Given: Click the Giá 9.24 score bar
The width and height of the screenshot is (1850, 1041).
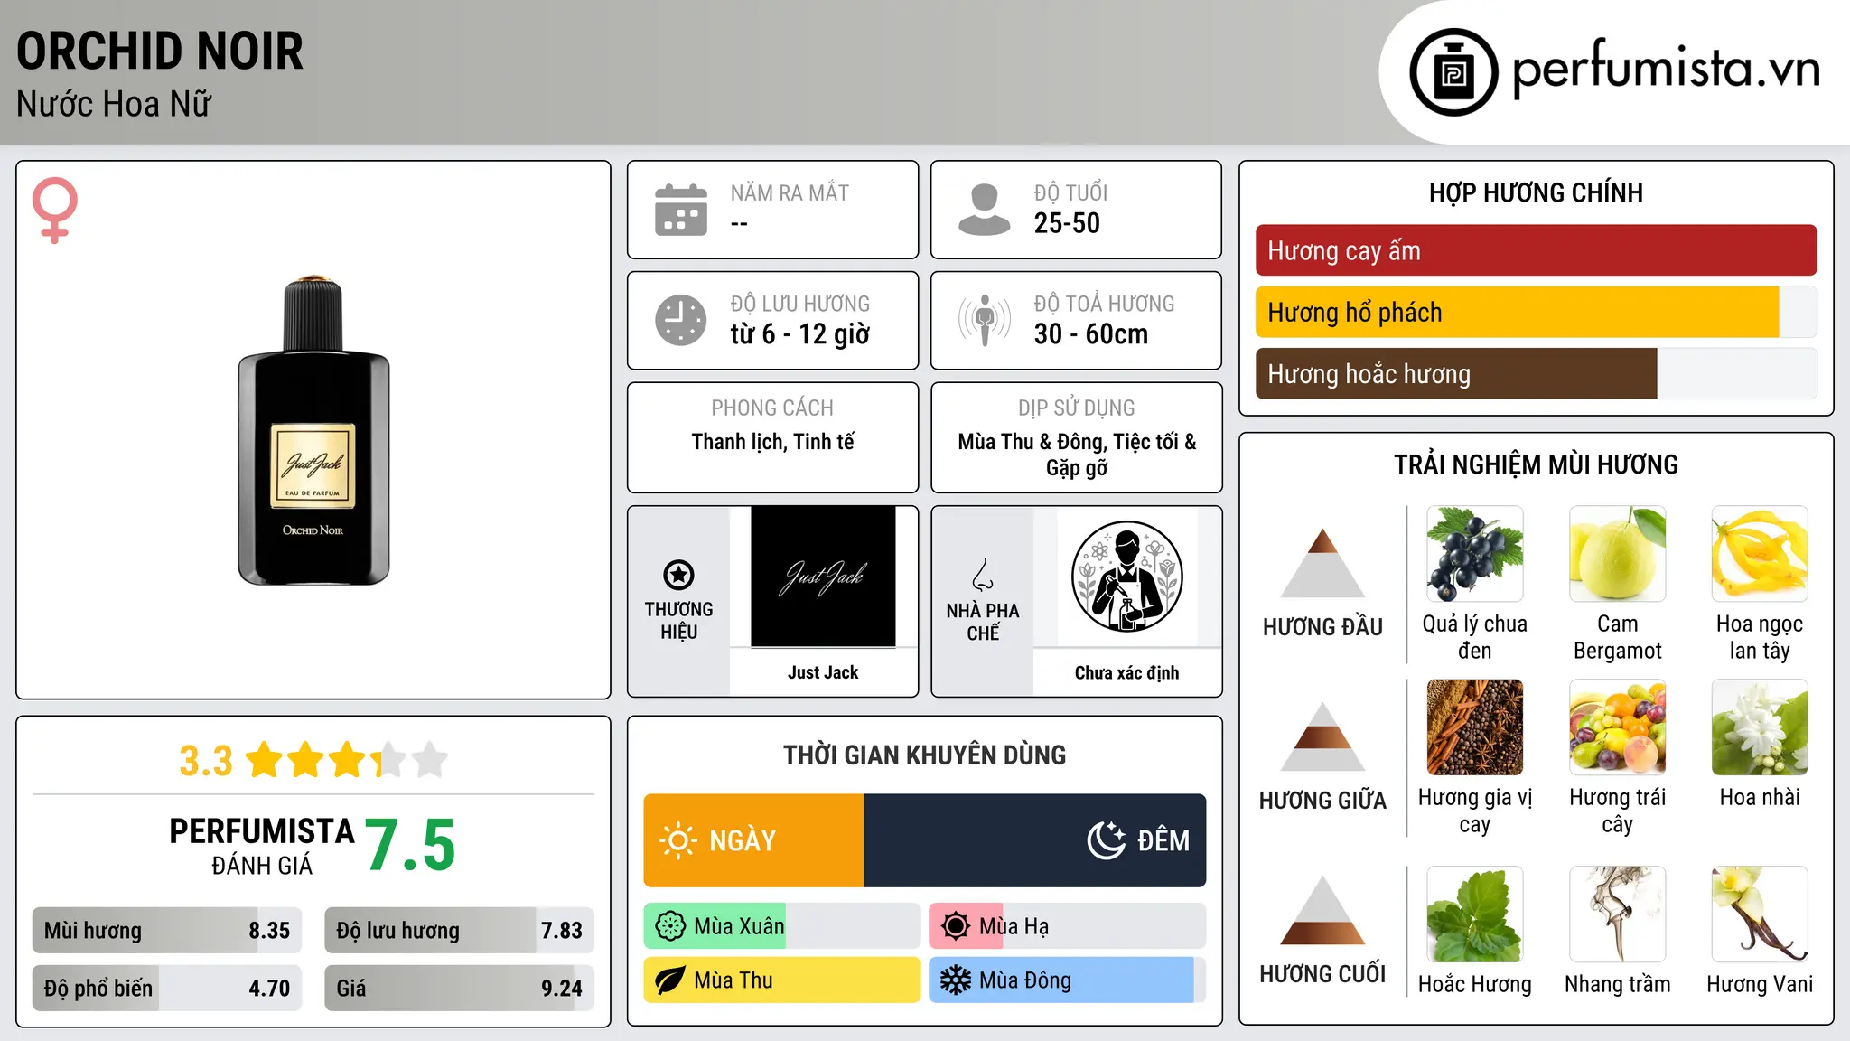Looking at the screenshot, I should coord(459,988).
